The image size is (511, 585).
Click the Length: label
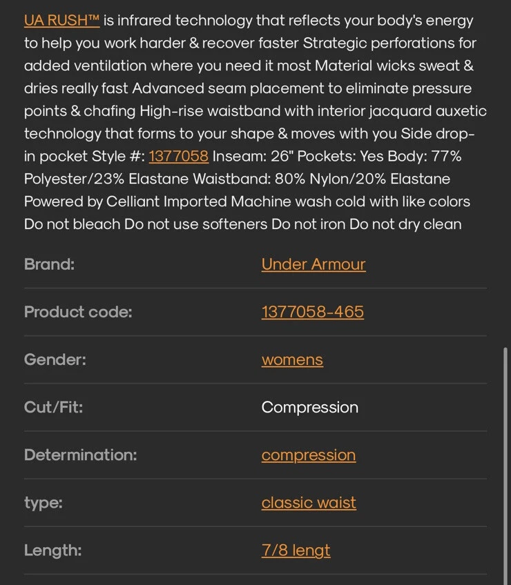click(x=52, y=551)
